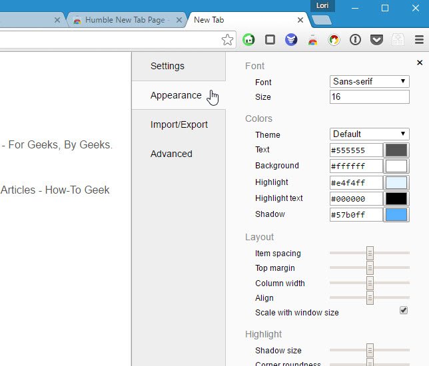Open the Chrome hamburger menu
Screen dimensions: 429x366
click(418, 40)
